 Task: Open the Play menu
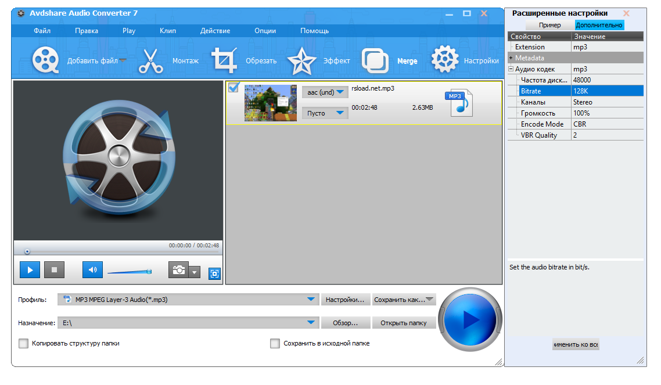pyautogui.click(x=129, y=31)
